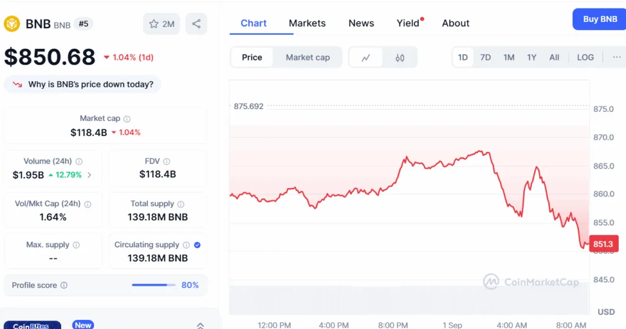Switch to line chart icon
Image resolution: width=626 pixels, height=329 pixels.
(x=366, y=57)
